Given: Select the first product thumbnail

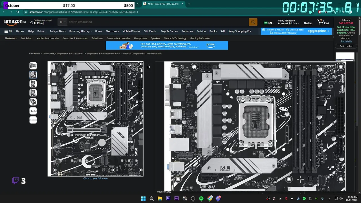Looking at the screenshot, I should click(33, 66).
